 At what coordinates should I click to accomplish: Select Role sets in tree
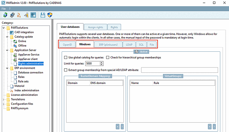pos(23,82)
